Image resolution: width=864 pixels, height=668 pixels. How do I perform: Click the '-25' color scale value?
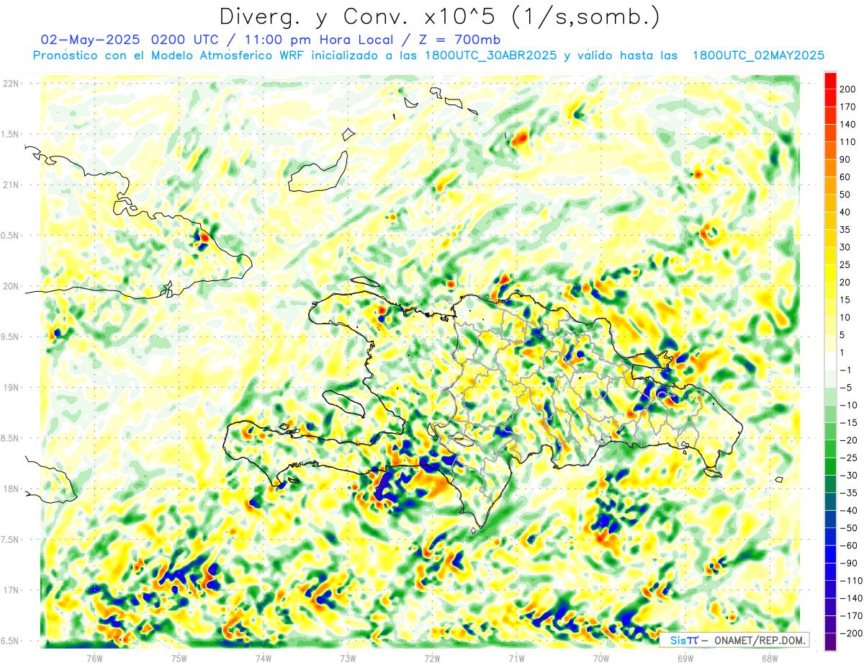tap(847, 458)
